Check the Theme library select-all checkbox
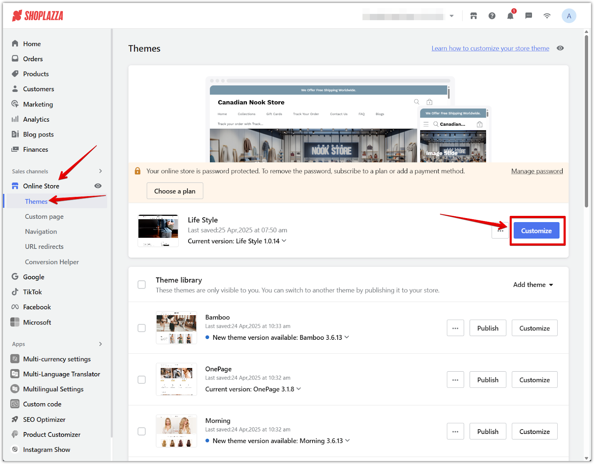The height and width of the screenshot is (464, 594). coord(141,284)
